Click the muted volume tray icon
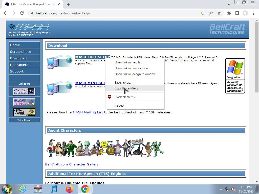This screenshot has height=194, width=259. 233,189
